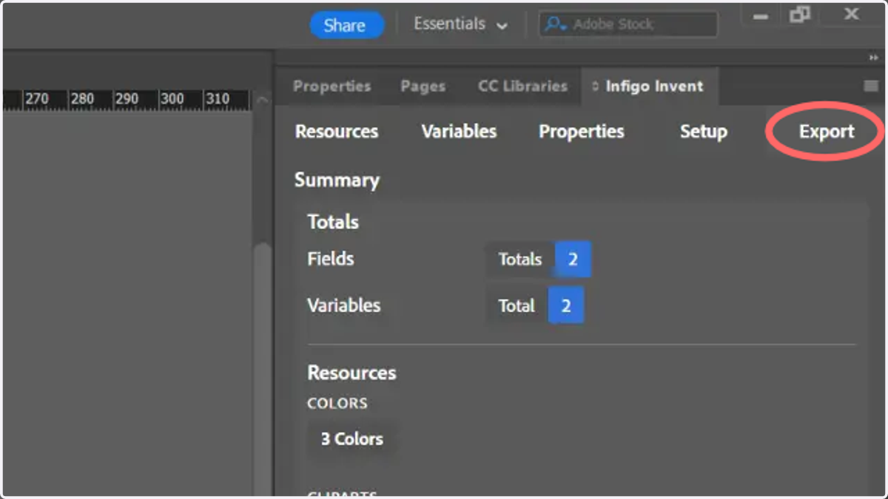Click the scroll-up arrow on document scrollbar
888x499 pixels.
point(261,100)
